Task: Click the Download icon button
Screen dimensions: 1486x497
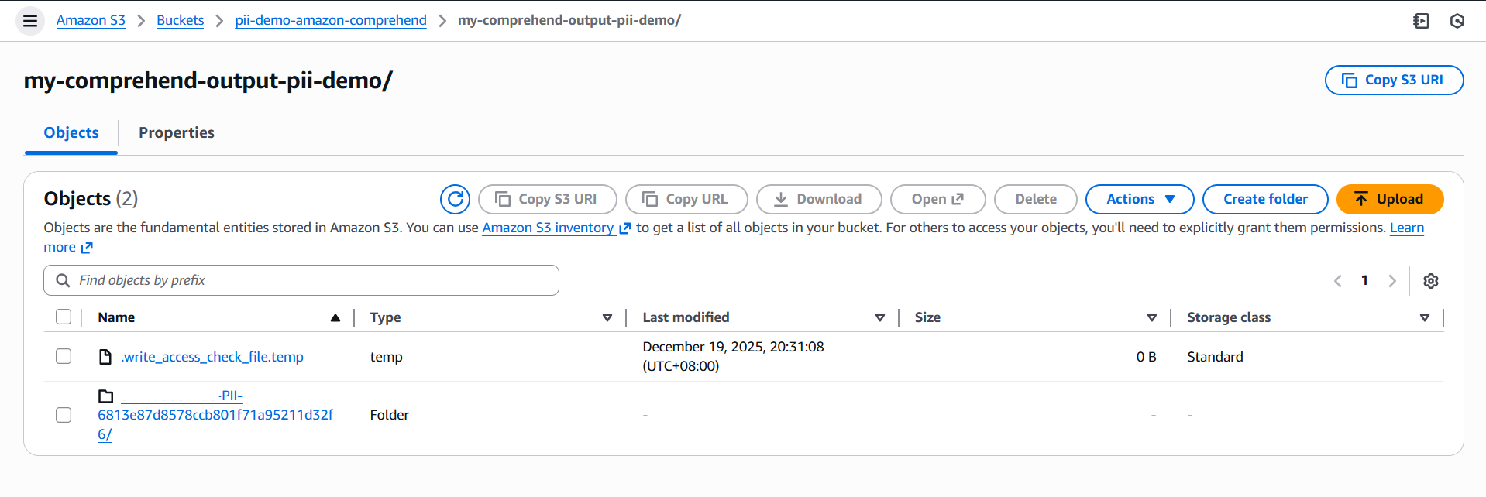Action: click(781, 199)
